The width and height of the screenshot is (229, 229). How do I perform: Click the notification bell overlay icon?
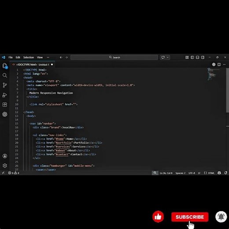(221, 217)
